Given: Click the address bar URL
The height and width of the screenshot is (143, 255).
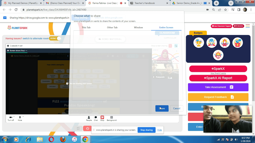Looking at the screenshot, I should point(56,10).
